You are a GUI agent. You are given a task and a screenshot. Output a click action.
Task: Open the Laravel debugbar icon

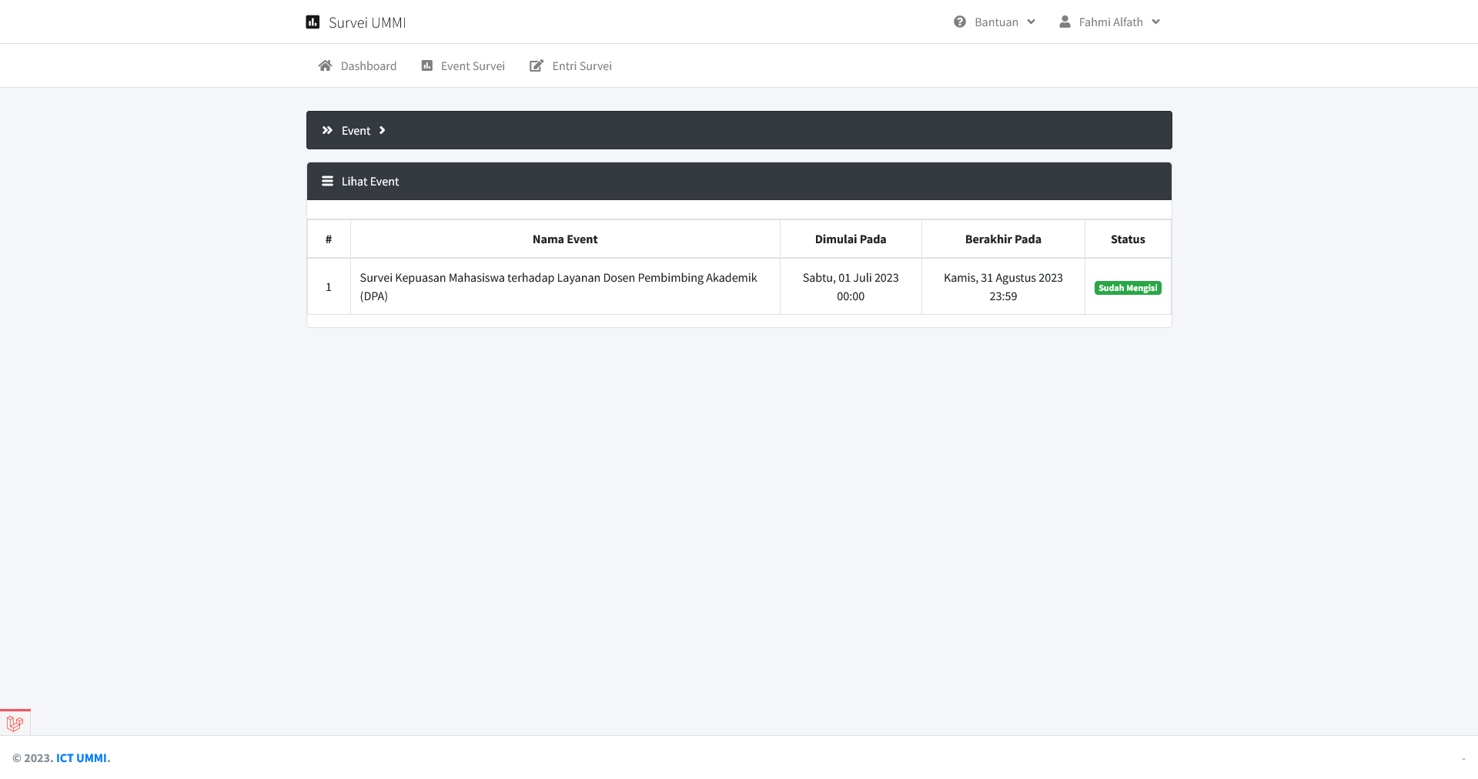coord(15,723)
